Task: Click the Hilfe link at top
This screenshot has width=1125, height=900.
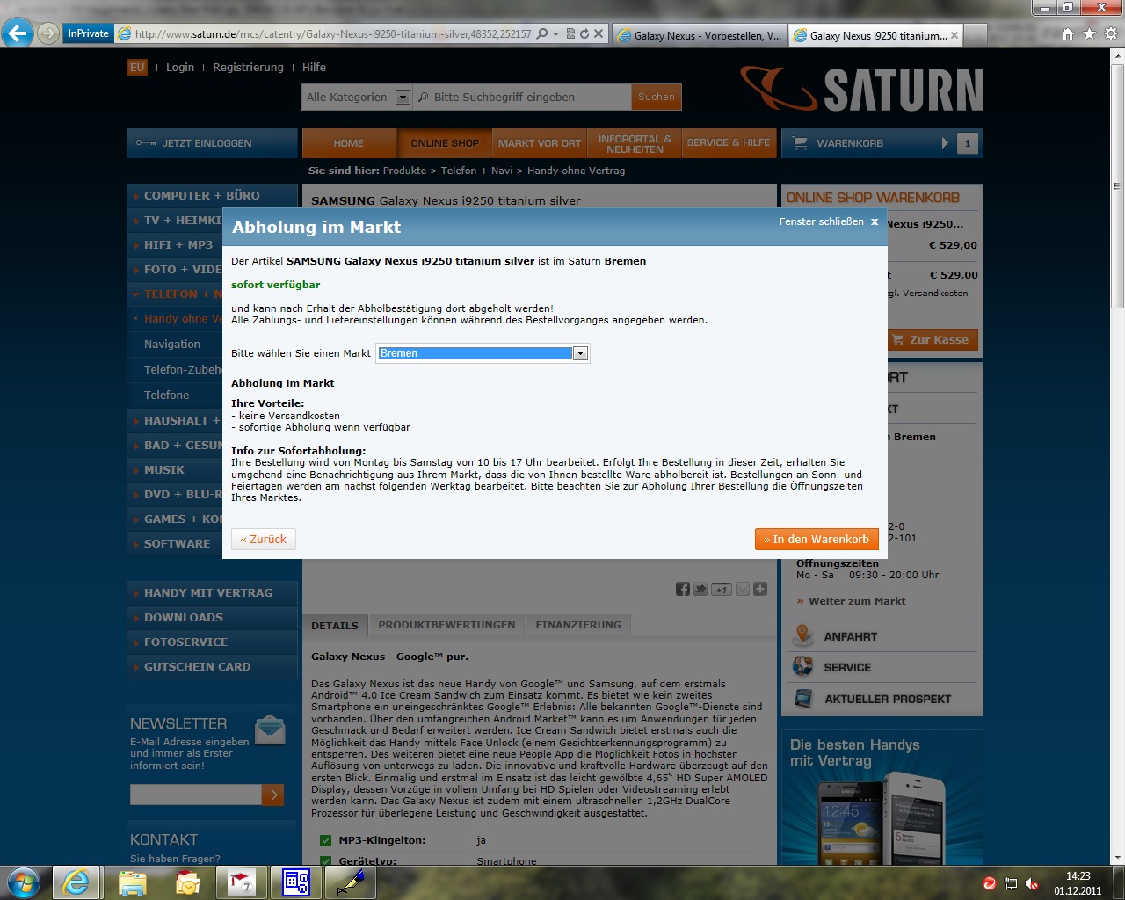Action: 314,67
